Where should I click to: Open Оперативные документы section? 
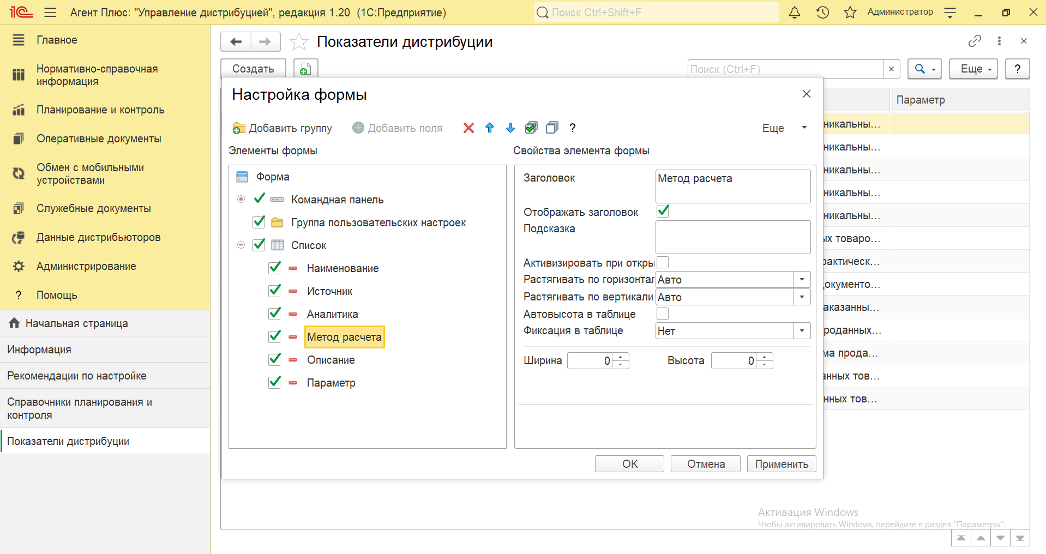tap(99, 138)
